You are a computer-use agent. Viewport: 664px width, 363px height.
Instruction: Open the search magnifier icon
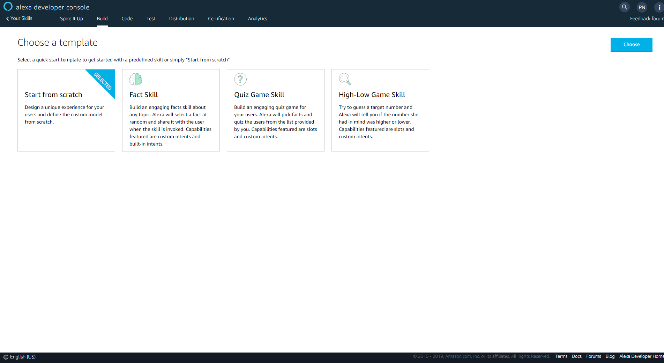tap(625, 7)
